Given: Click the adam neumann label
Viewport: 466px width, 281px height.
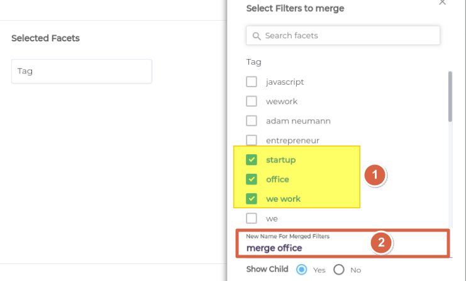Looking at the screenshot, I should 298,121.
